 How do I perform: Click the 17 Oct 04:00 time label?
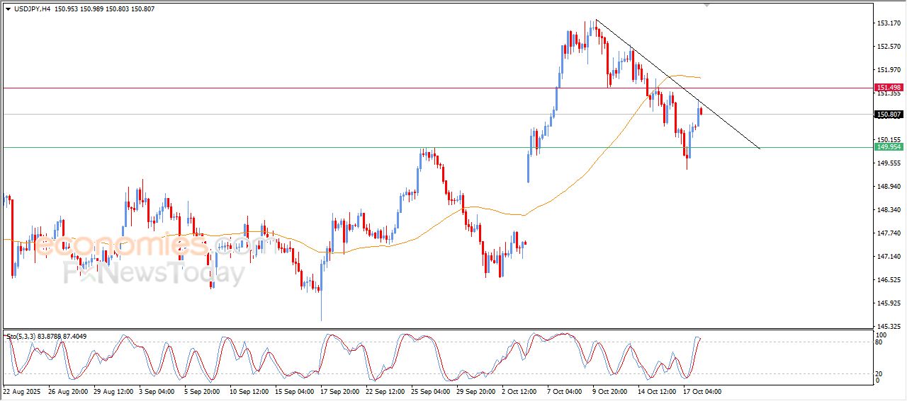coord(702,390)
